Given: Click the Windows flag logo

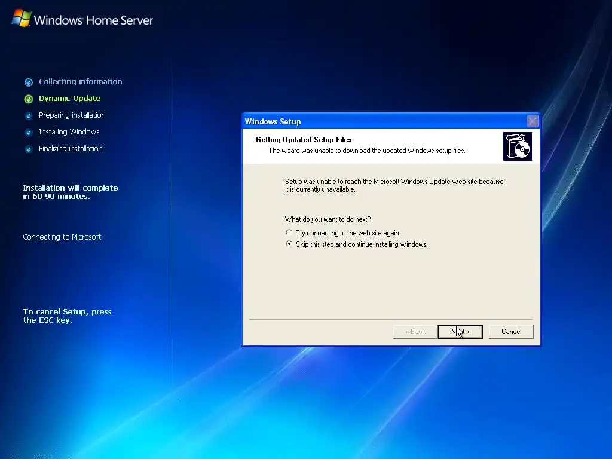Looking at the screenshot, I should [x=22, y=18].
